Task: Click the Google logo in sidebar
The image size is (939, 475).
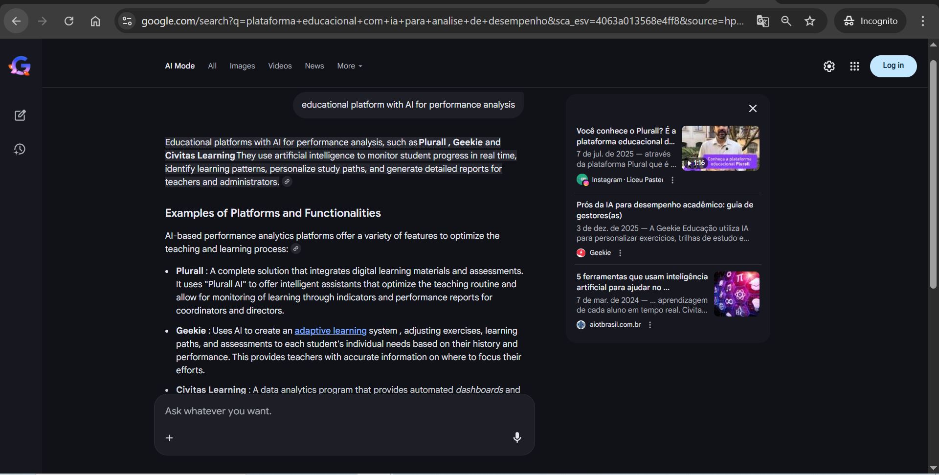Action: (20, 66)
